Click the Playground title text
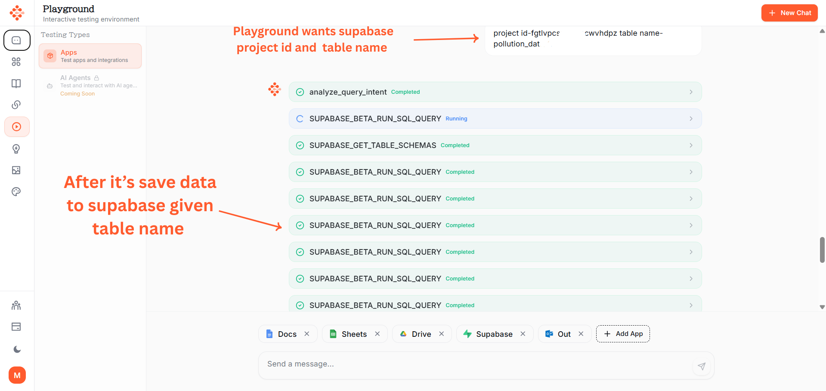The width and height of the screenshot is (826, 391). (68, 9)
